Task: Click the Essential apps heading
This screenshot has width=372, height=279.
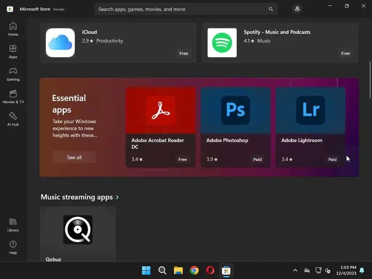Action: coord(69,104)
